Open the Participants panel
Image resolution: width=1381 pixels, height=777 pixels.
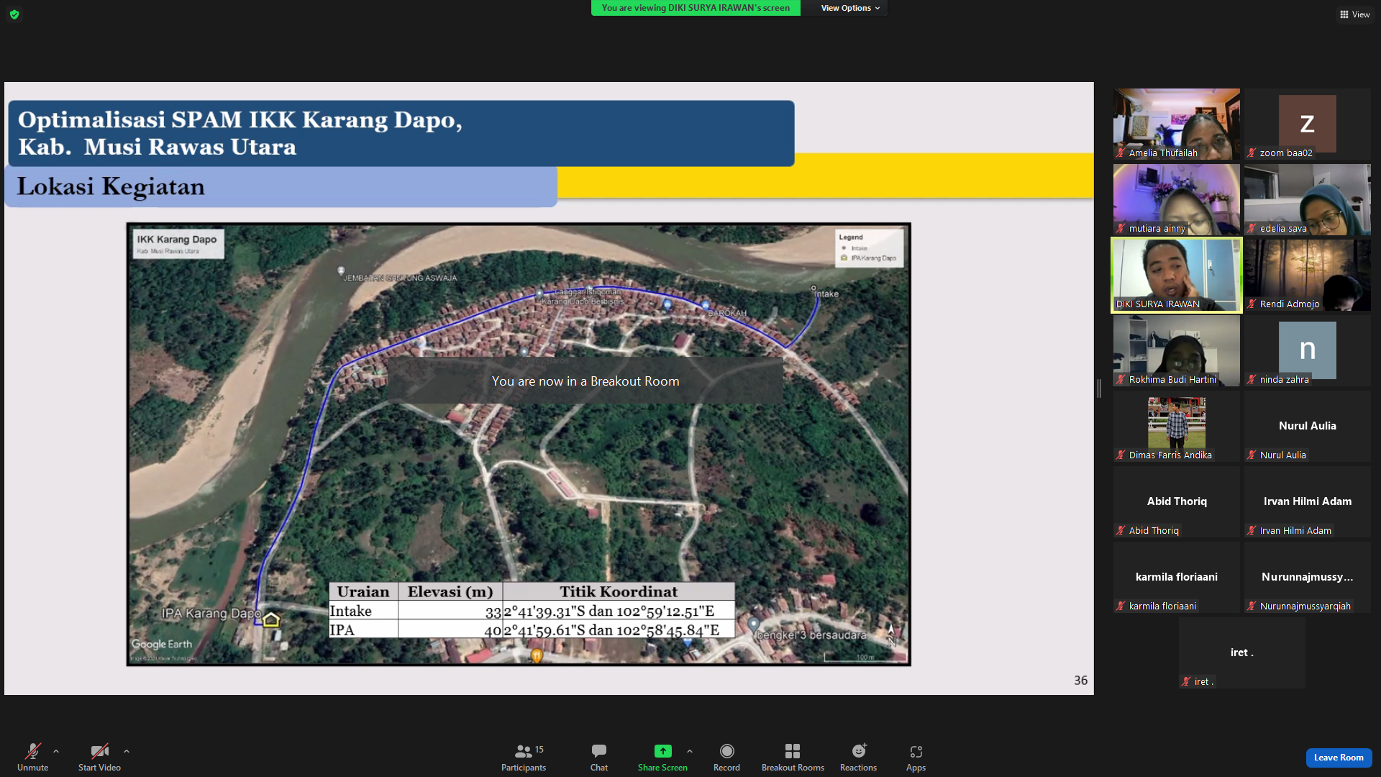point(524,757)
